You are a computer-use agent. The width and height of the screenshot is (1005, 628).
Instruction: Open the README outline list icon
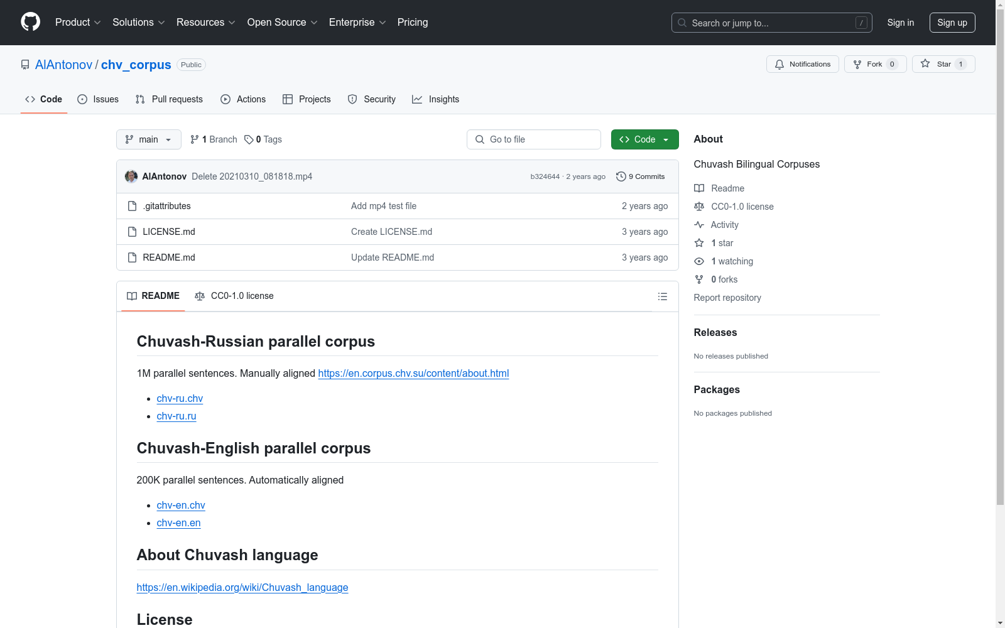pos(663,296)
